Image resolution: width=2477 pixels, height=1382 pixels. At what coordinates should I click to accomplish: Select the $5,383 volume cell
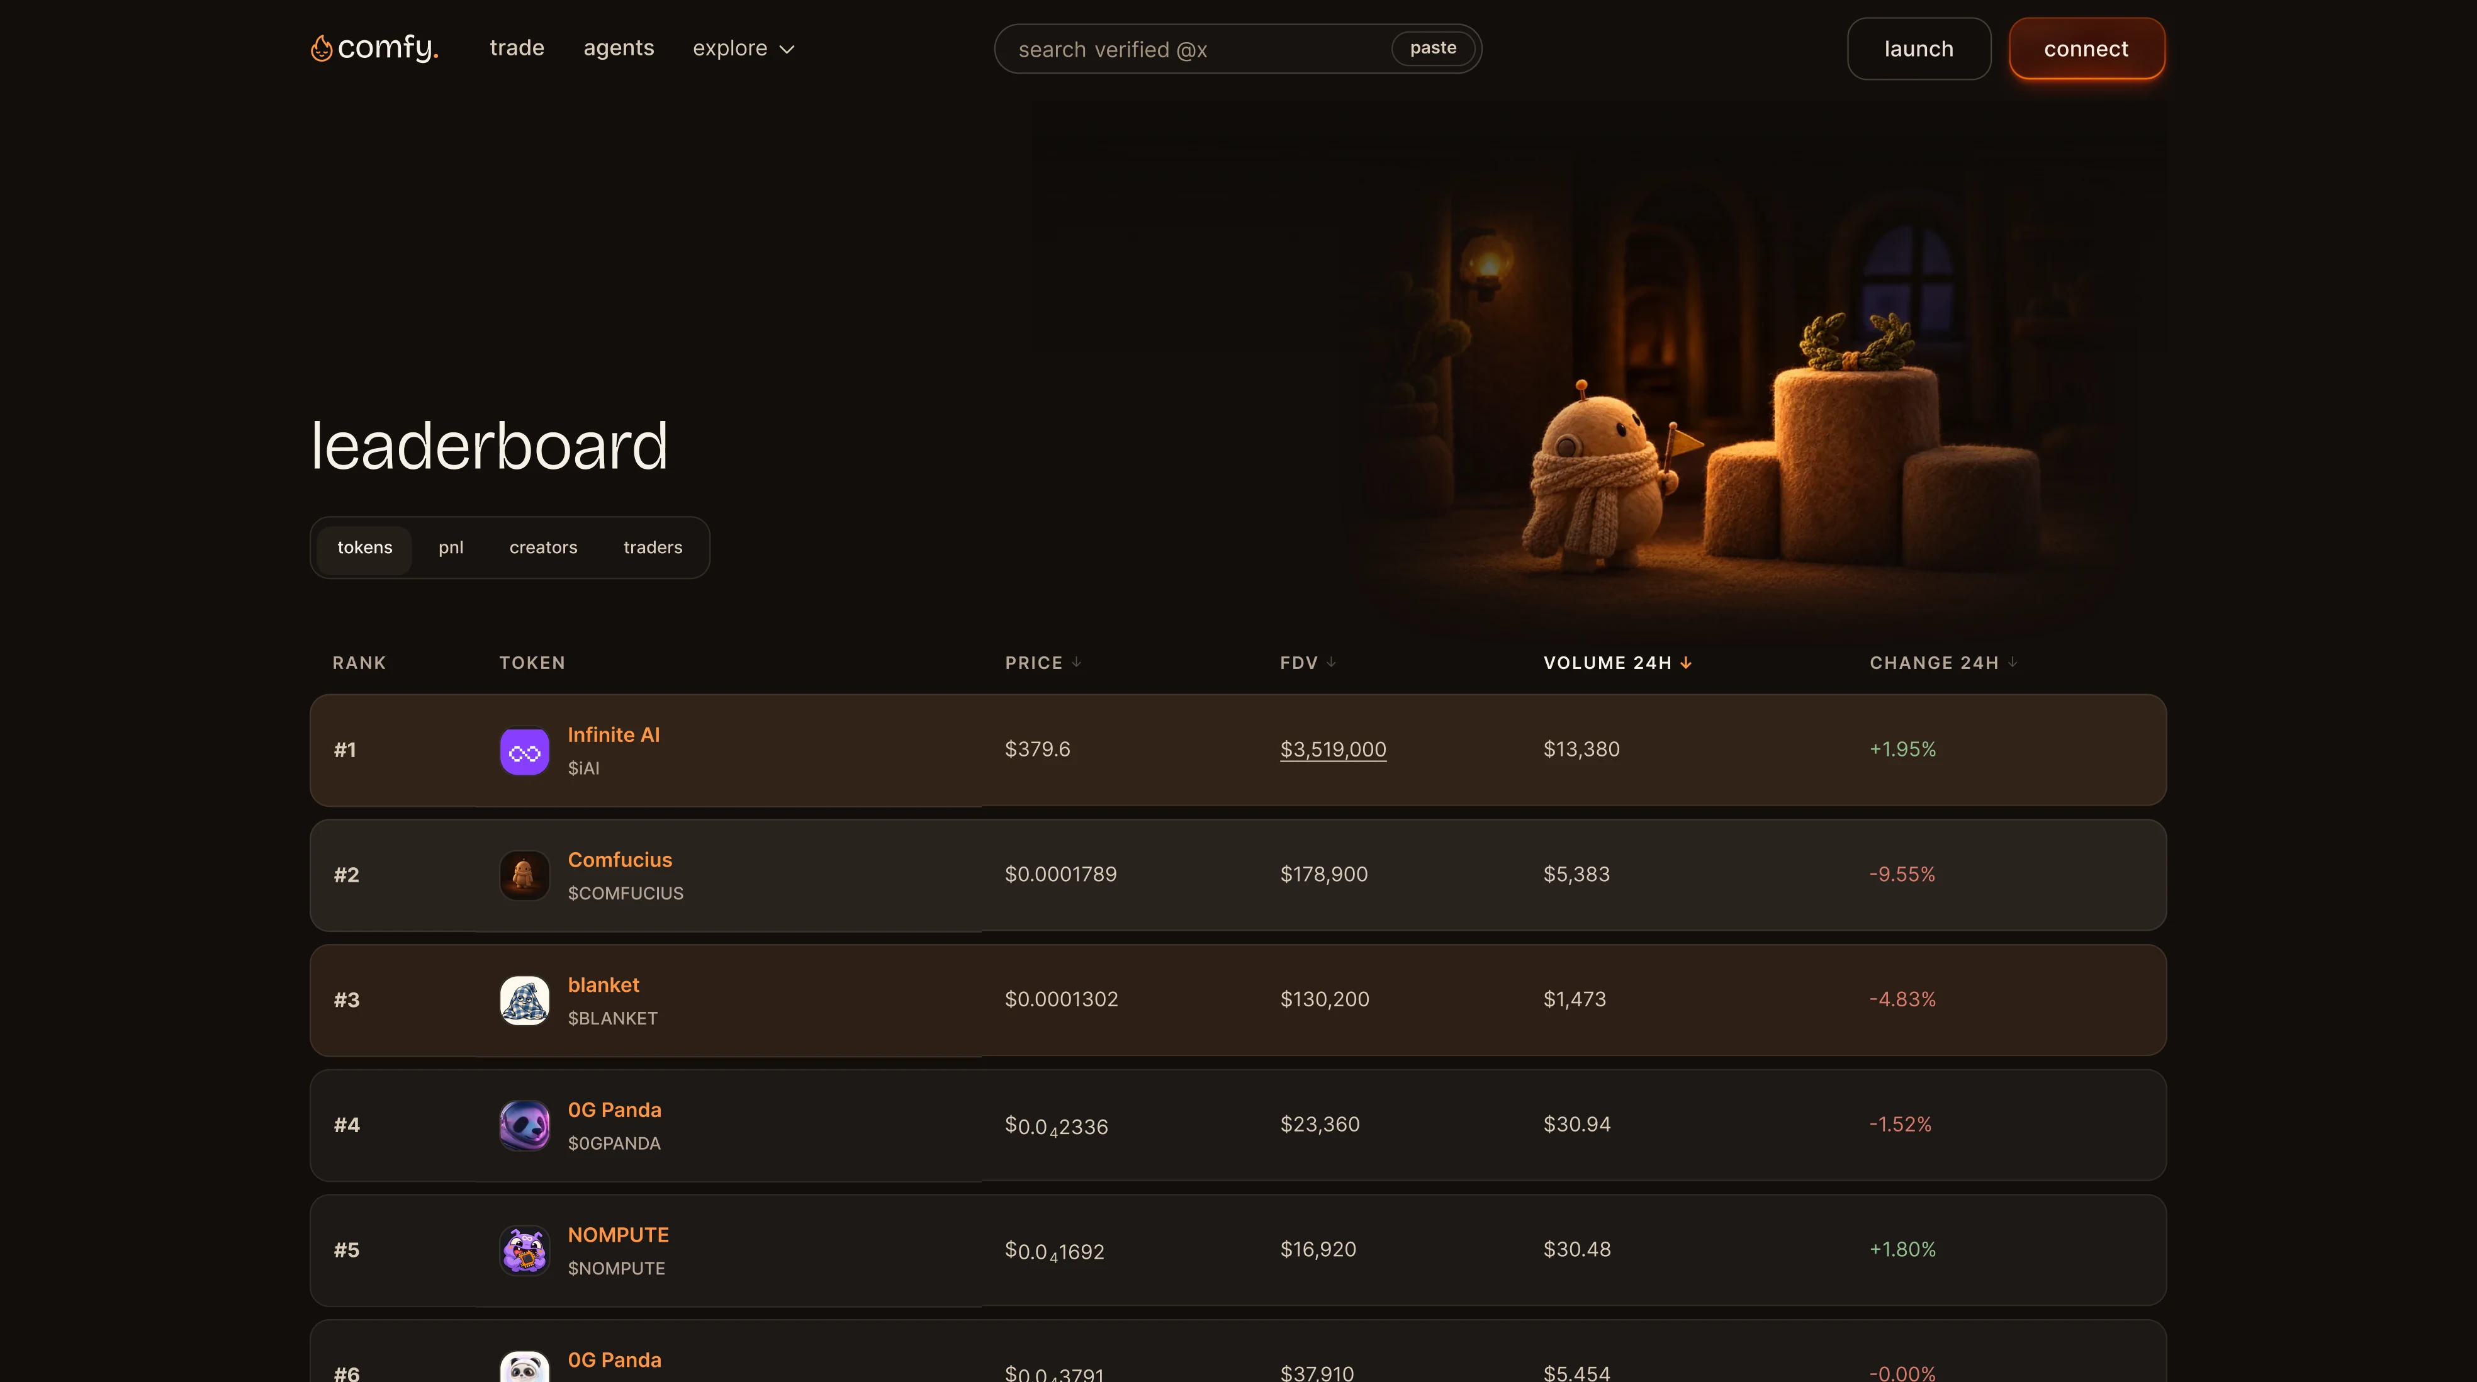click(1577, 874)
